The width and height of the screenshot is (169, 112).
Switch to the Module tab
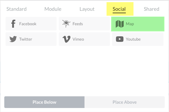[53, 9]
